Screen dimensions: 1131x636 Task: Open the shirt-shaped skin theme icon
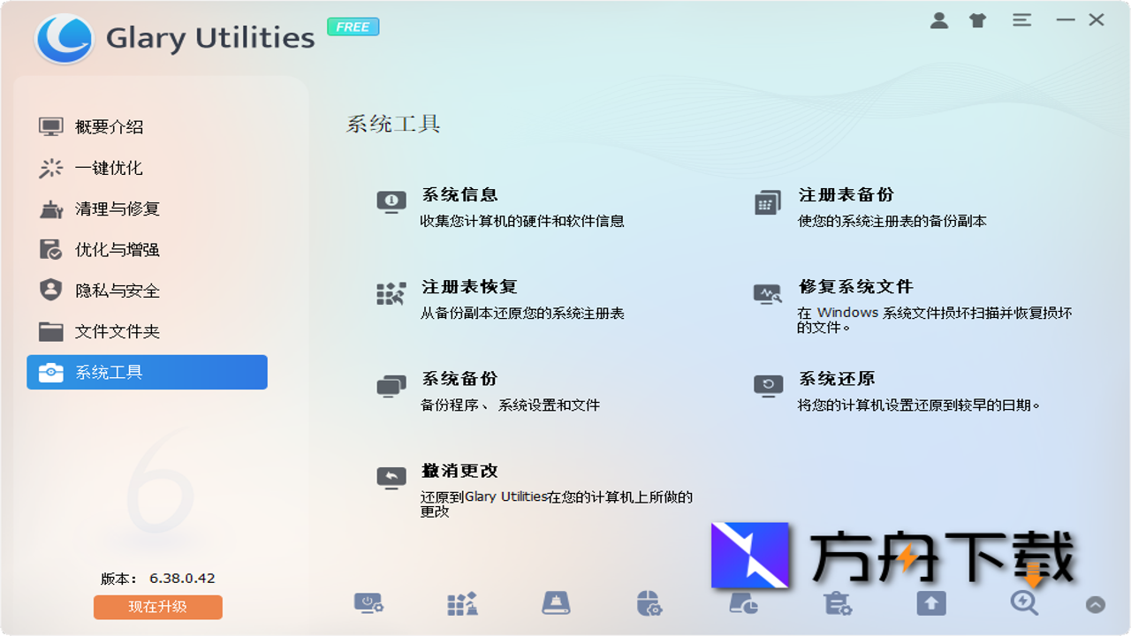[977, 20]
